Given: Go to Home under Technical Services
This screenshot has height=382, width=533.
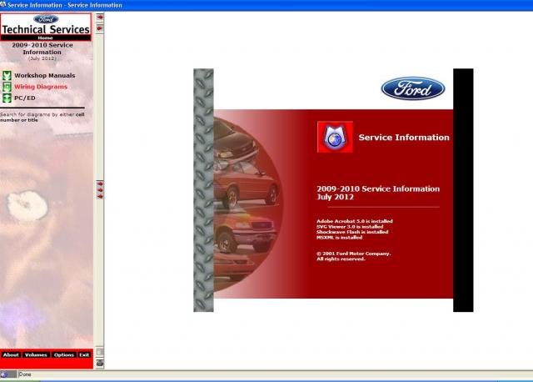Looking at the screenshot, I should 46,38.
